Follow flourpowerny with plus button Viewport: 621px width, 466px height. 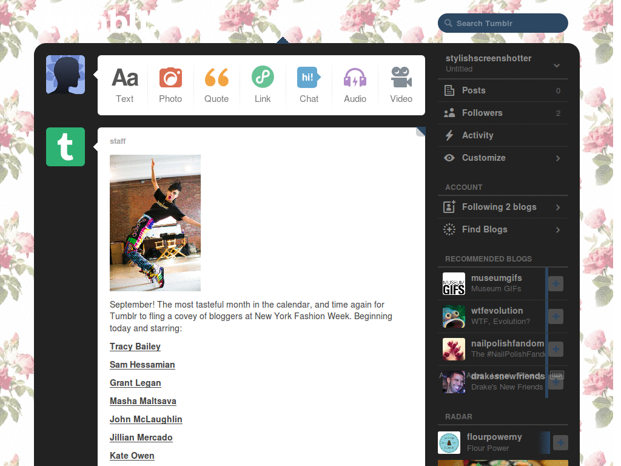click(x=560, y=442)
